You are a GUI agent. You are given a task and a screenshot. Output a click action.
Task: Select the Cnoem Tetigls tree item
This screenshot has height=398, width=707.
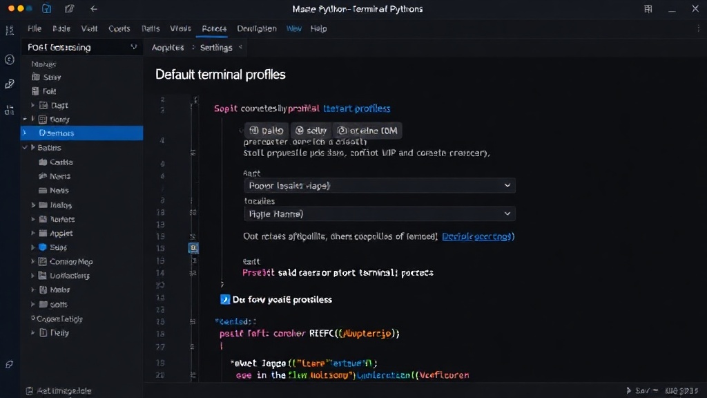tap(59, 319)
